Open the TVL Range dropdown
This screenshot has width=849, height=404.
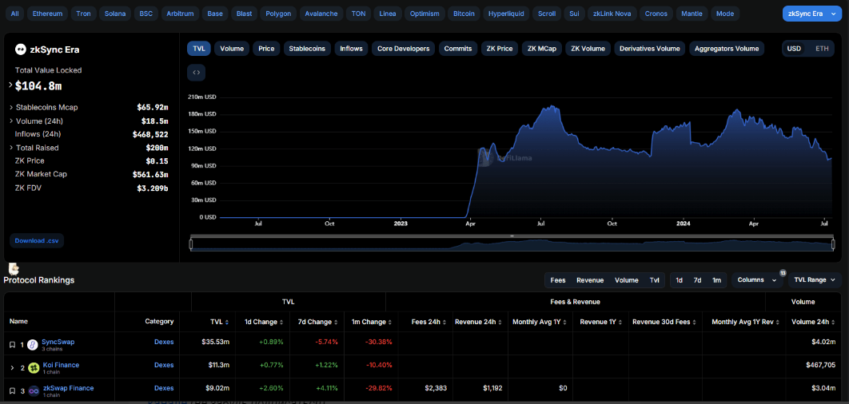click(x=815, y=279)
